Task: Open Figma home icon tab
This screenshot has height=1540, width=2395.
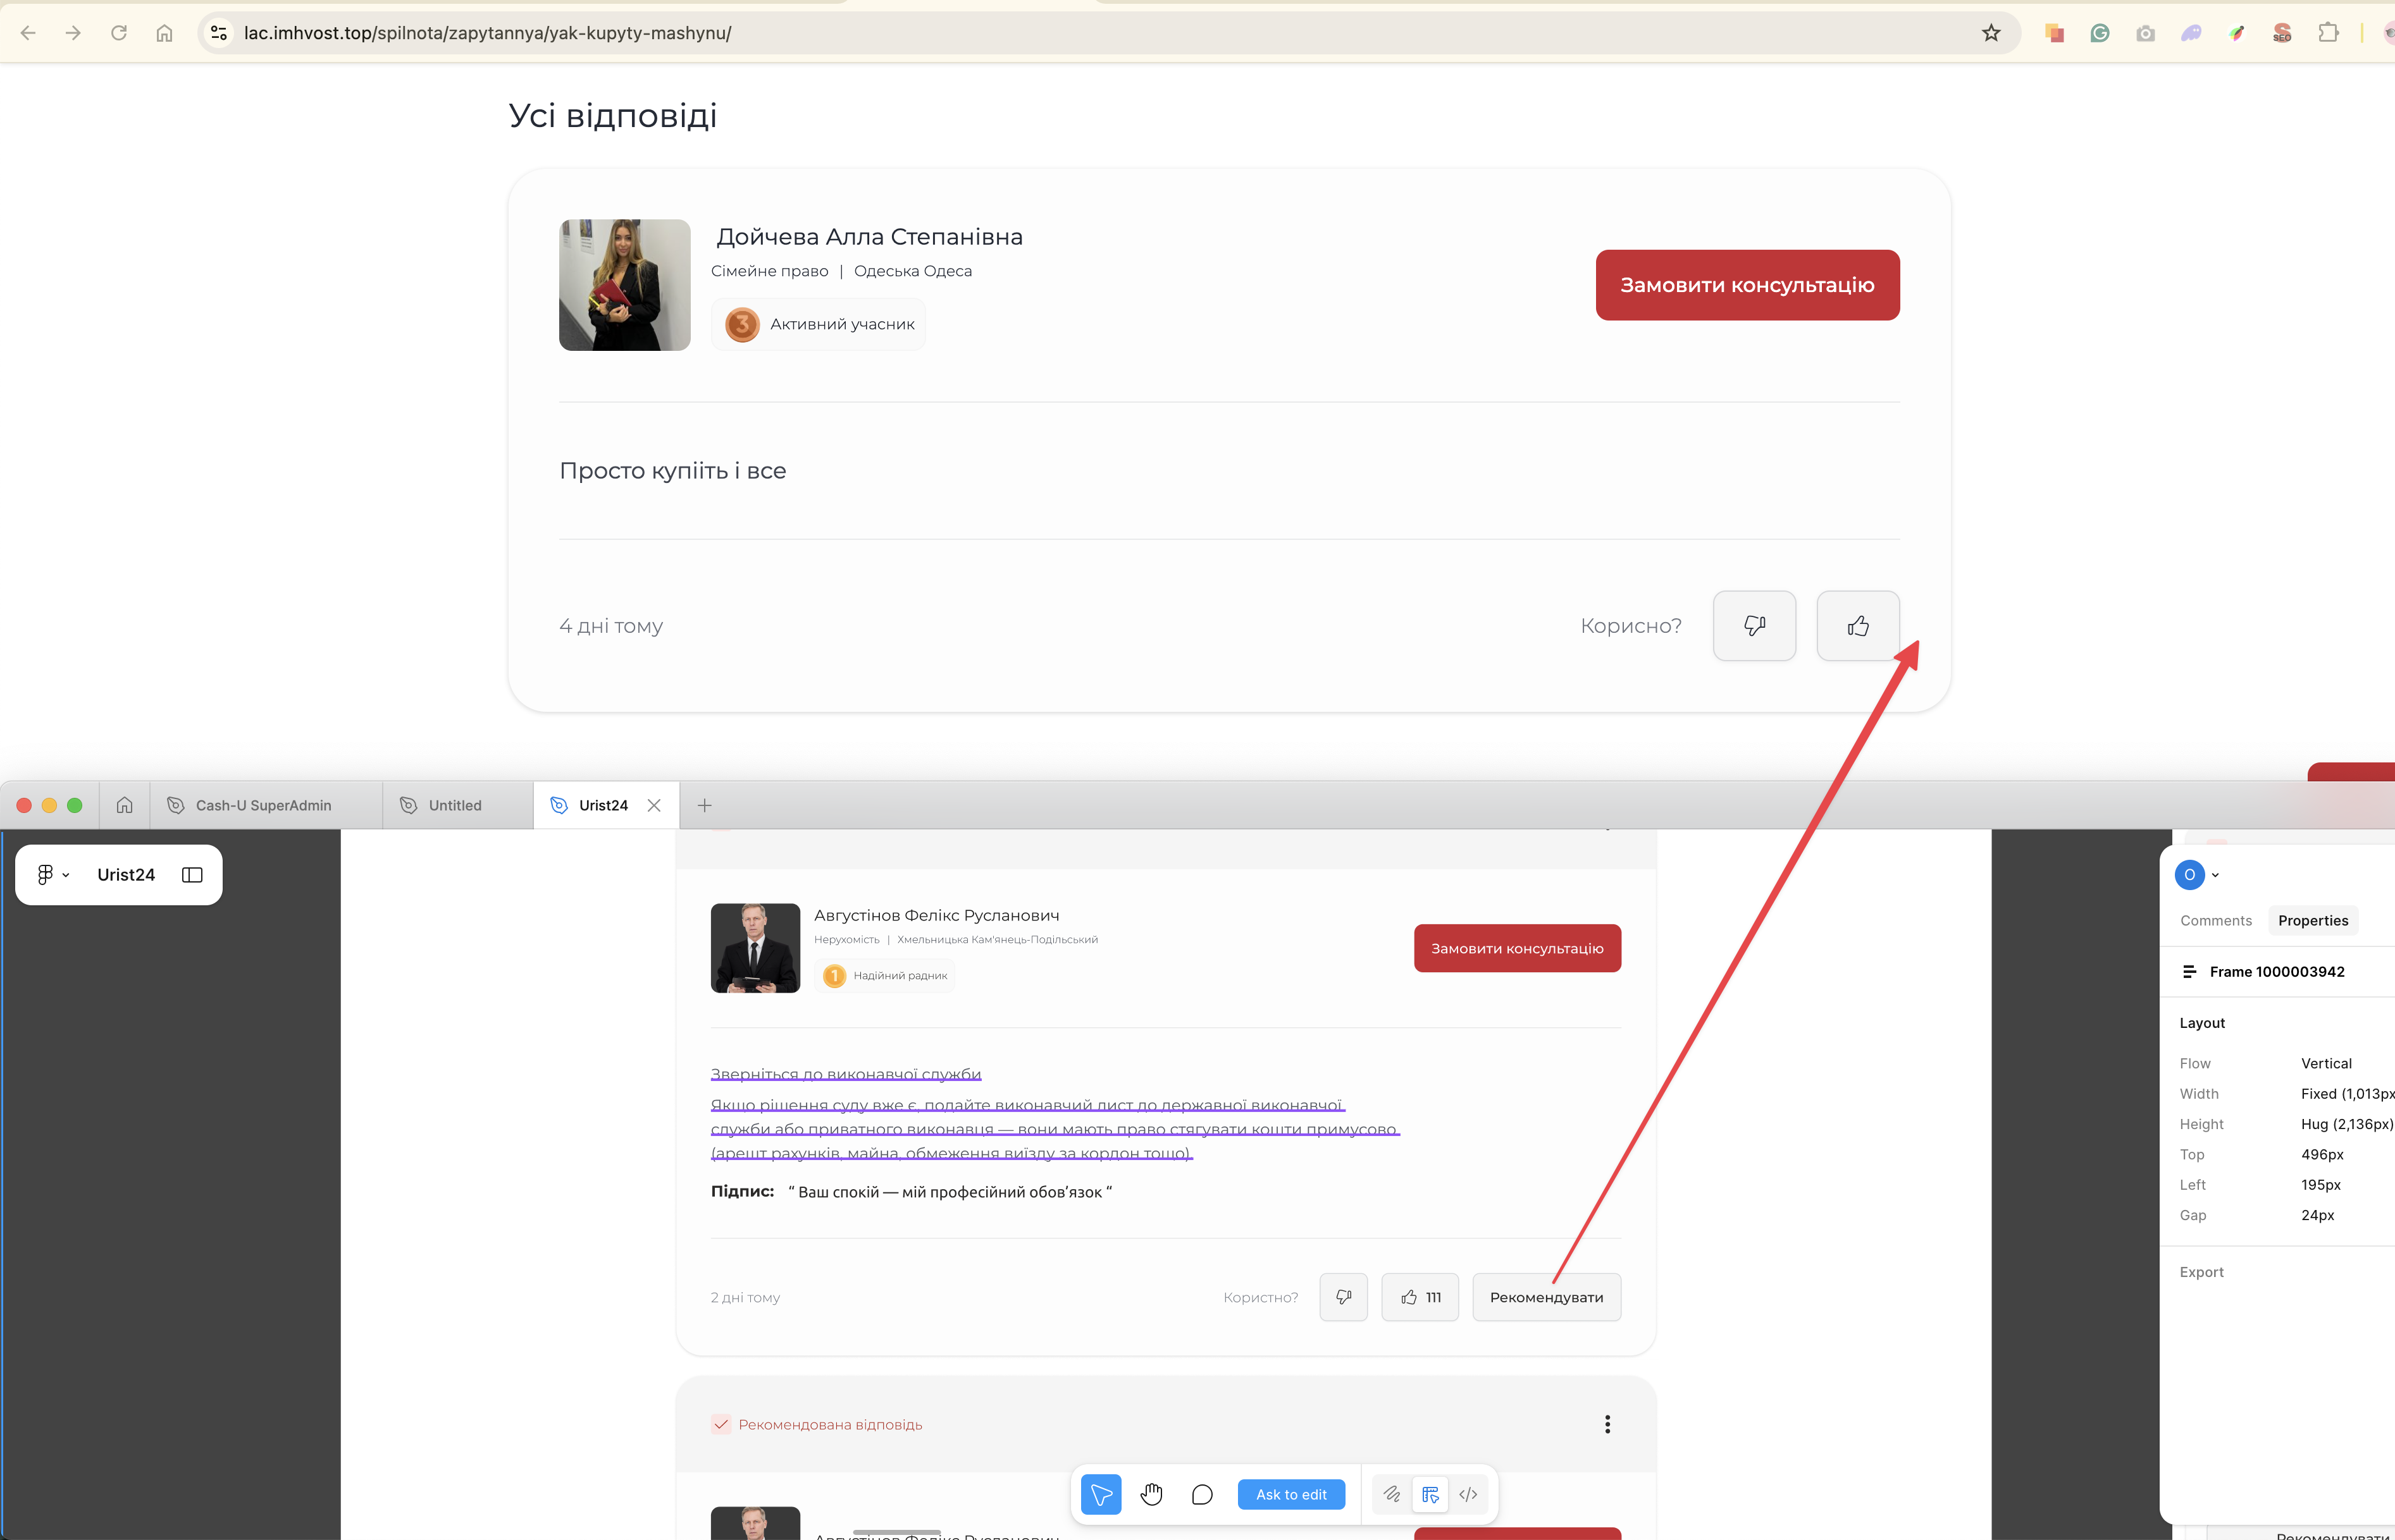Action: (x=124, y=805)
